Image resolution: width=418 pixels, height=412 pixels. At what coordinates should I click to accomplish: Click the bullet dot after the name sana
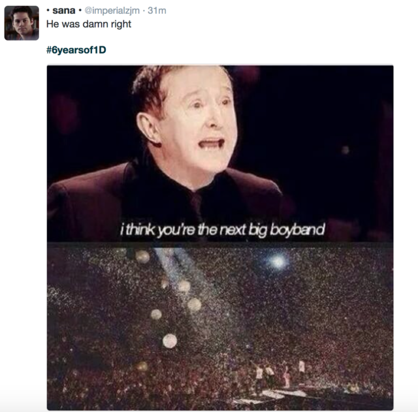point(80,11)
